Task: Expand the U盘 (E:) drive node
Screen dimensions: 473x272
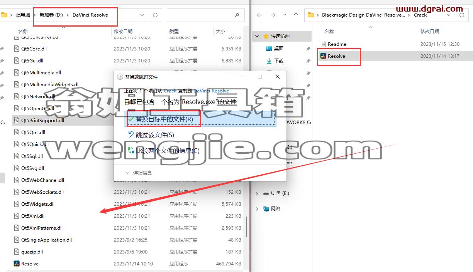Action: click(257, 193)
